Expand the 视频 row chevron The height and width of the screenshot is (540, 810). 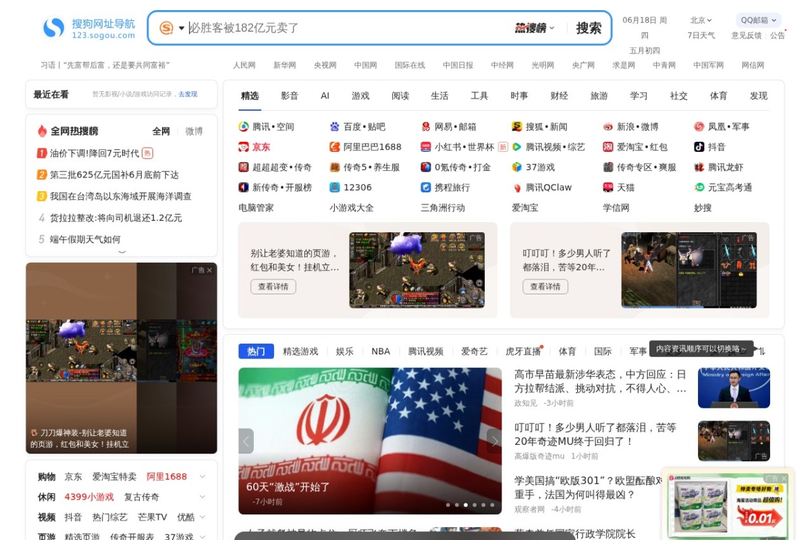202,517
